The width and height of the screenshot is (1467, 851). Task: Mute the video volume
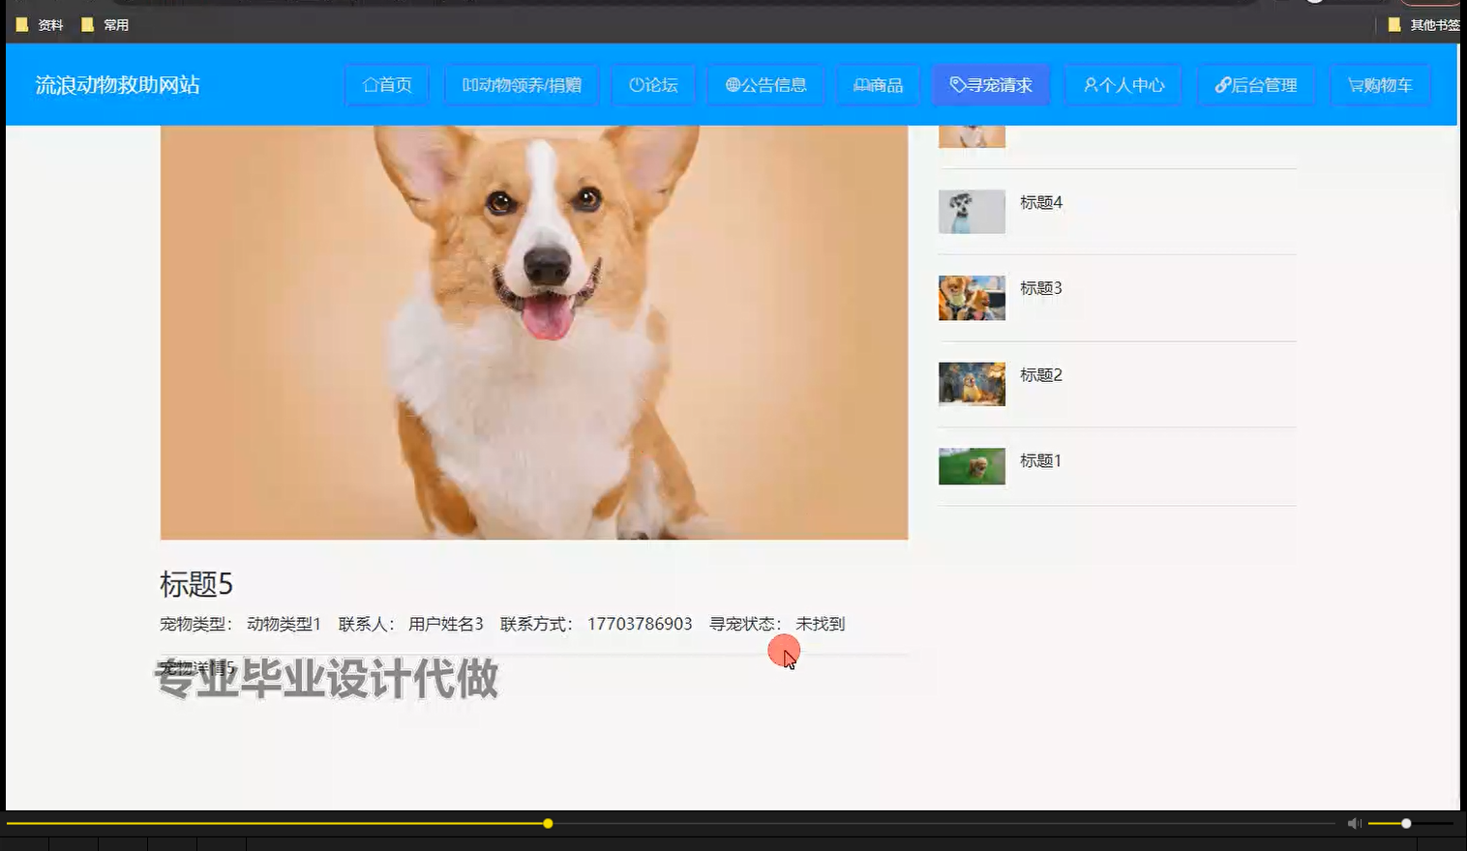pyautogui.click(x=1353, y=823)
